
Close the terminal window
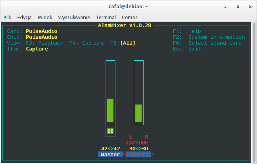[x=249, y=7]
